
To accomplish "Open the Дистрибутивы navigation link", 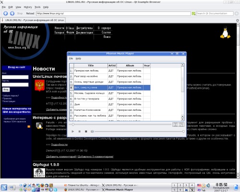I will point(84,28).
